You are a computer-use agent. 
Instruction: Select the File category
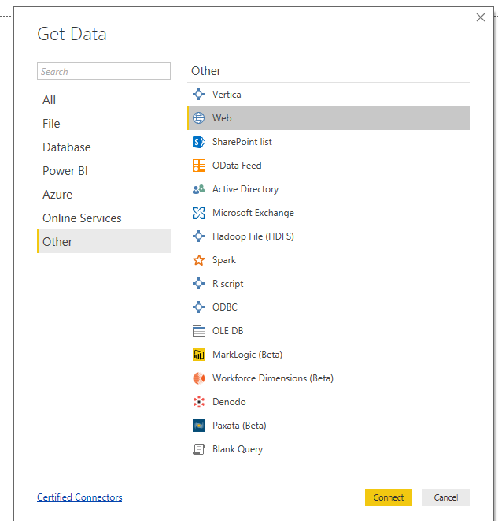coord(104,124)
